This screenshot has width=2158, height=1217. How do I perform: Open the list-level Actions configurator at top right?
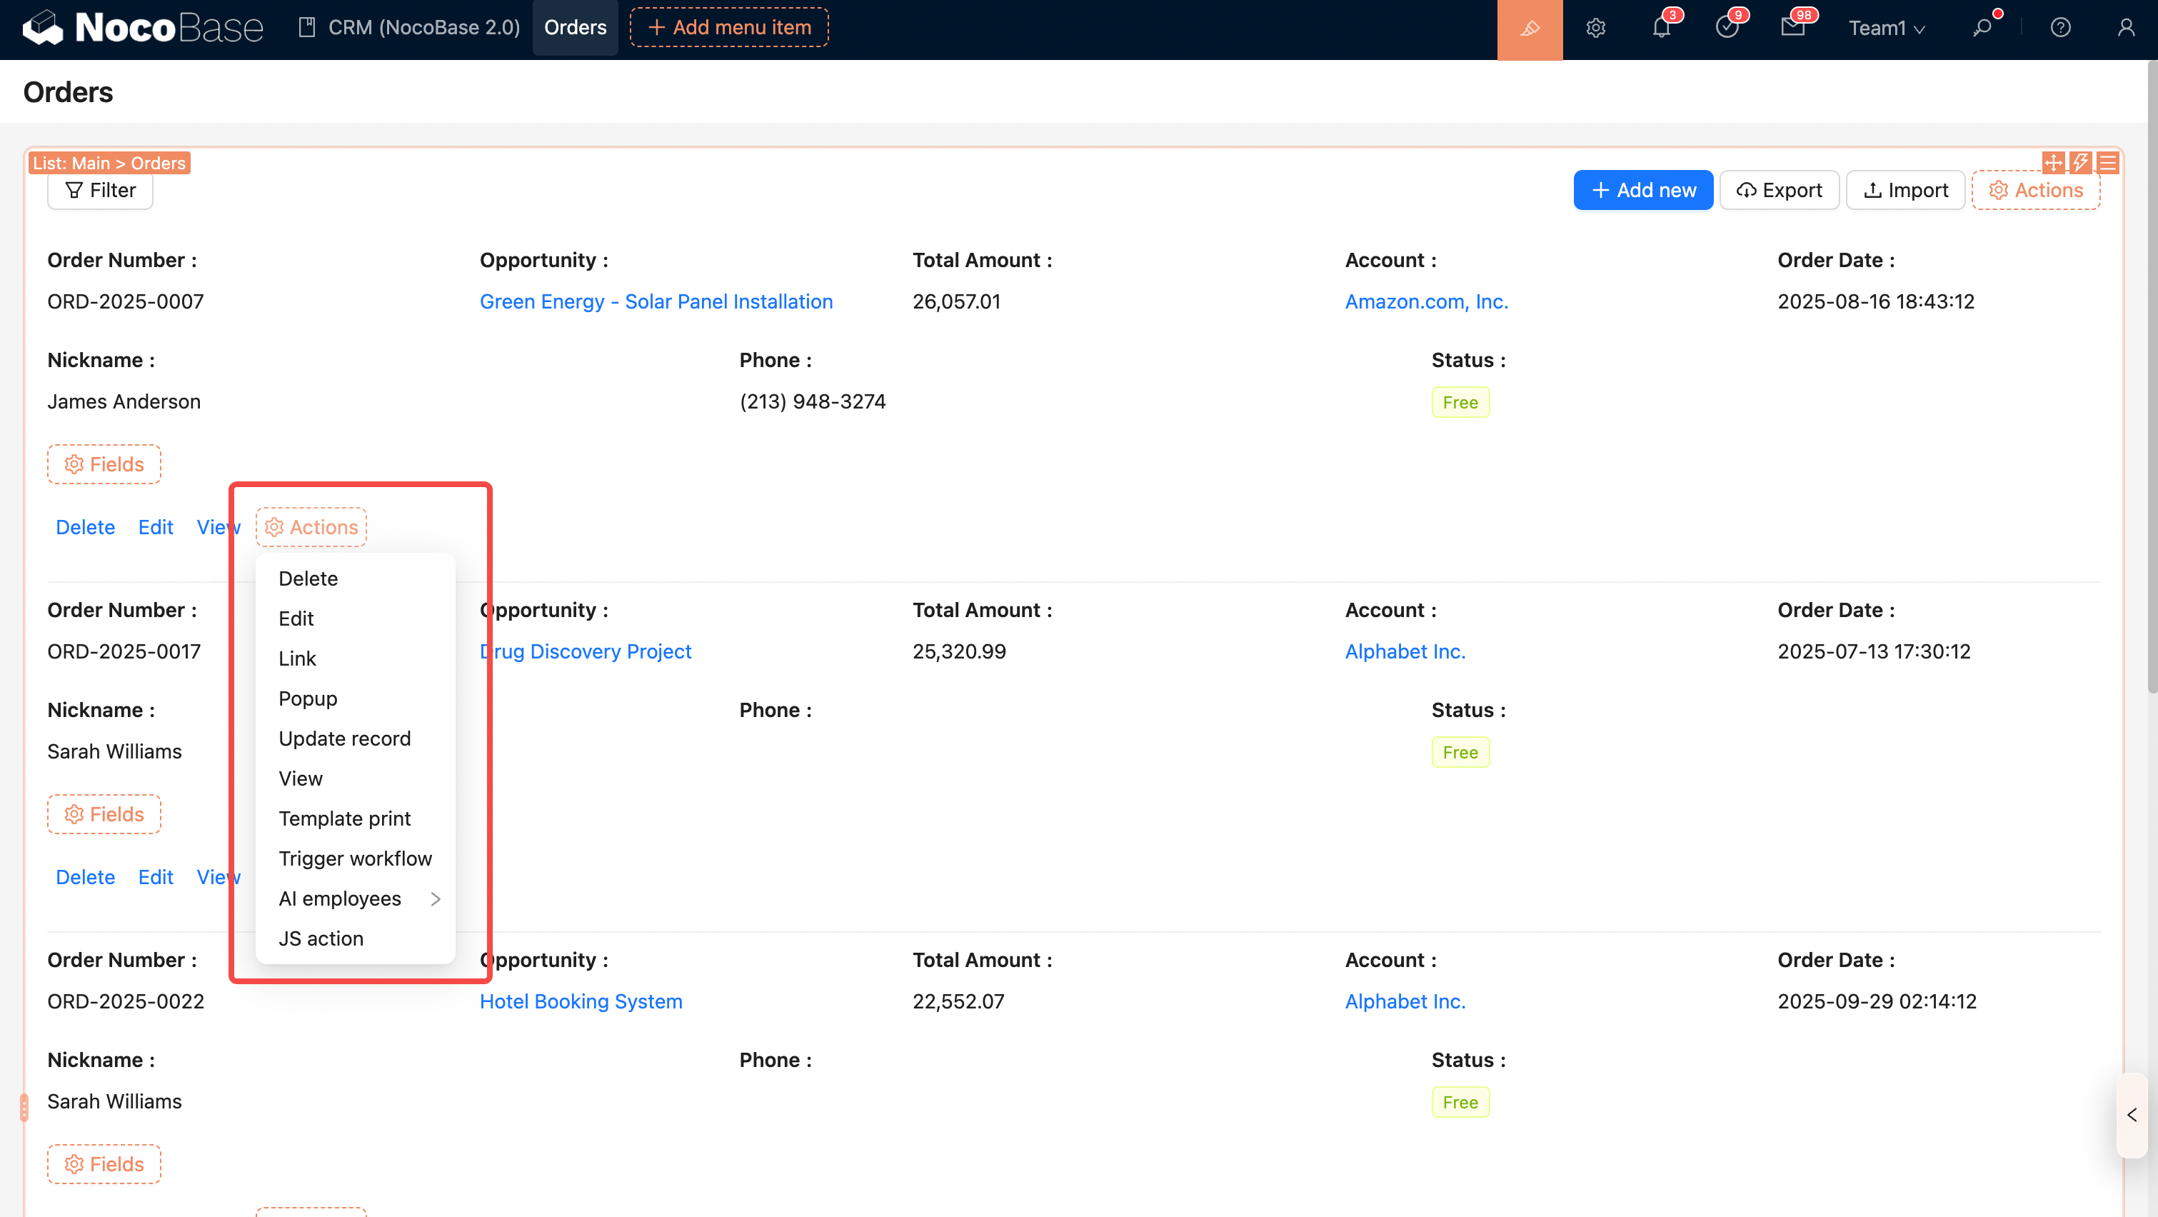click(x=2036, y=190)
